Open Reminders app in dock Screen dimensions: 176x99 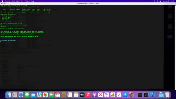pos(70,95)
